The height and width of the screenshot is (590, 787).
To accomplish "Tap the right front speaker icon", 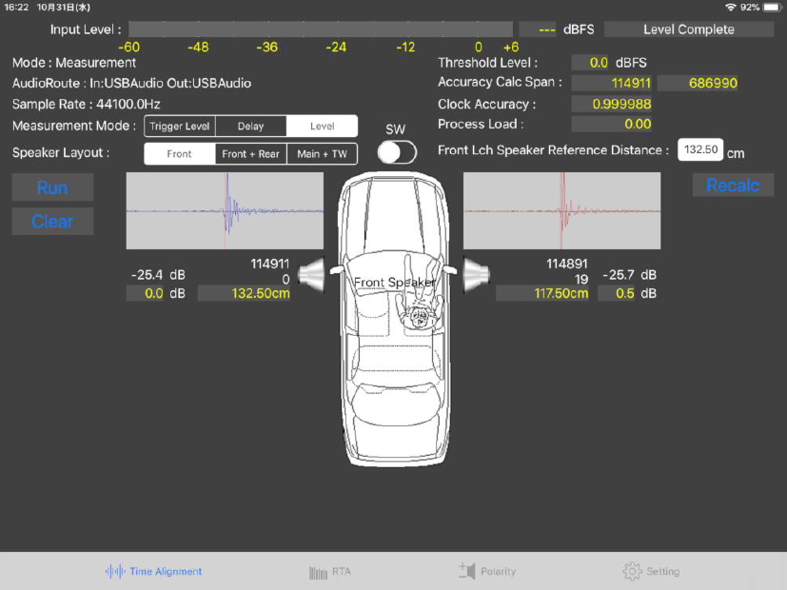I will pos(476,276).
